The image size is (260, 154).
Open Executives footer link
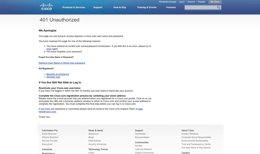point(47,144)
